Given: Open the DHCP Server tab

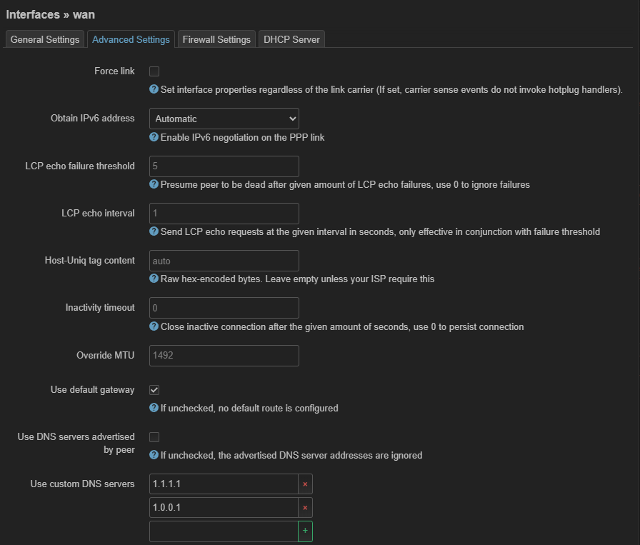Looking at the screenshot, I should 291,39.
